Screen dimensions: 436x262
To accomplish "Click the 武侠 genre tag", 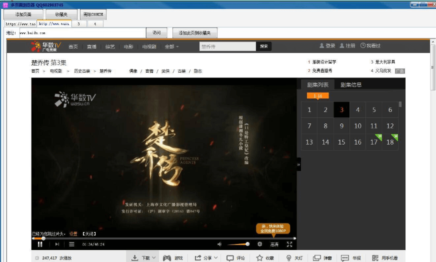I will [x=165, y=71].
